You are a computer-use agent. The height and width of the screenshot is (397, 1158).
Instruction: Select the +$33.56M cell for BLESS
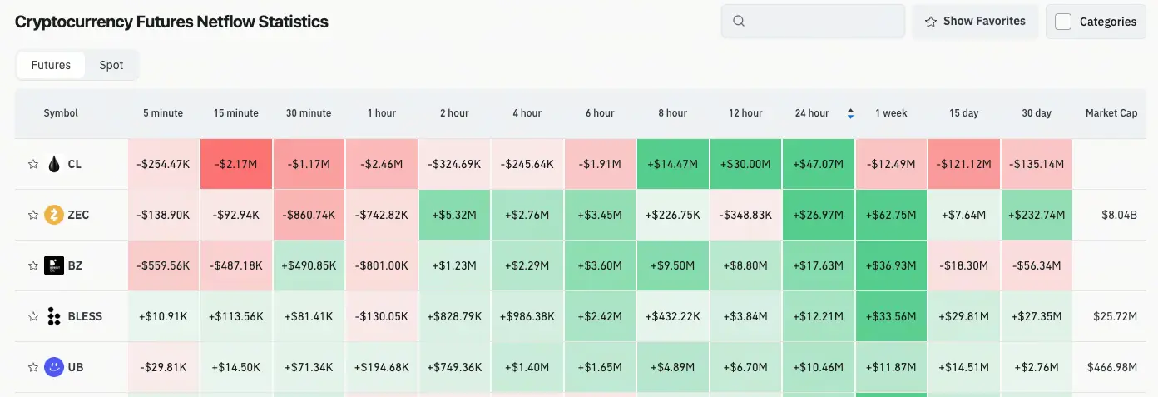click(x=891, y=316)
